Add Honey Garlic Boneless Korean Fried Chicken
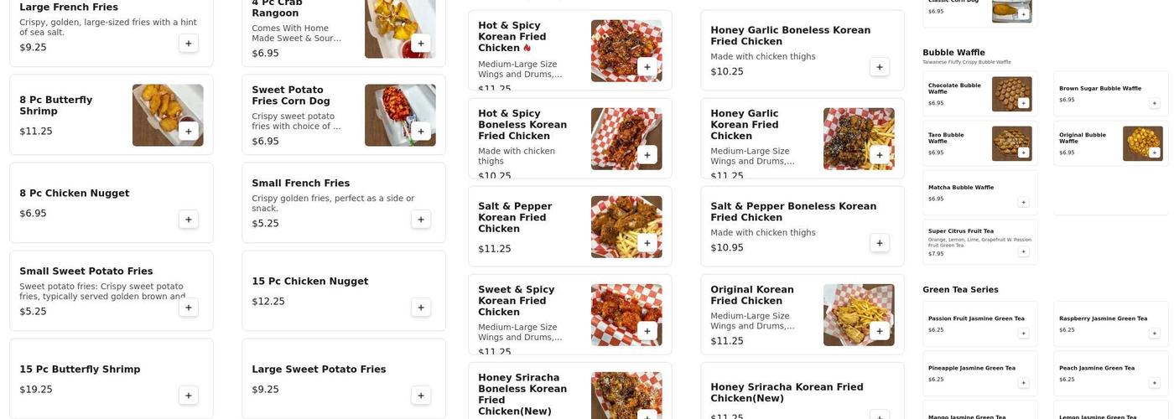 click(879, 67)
